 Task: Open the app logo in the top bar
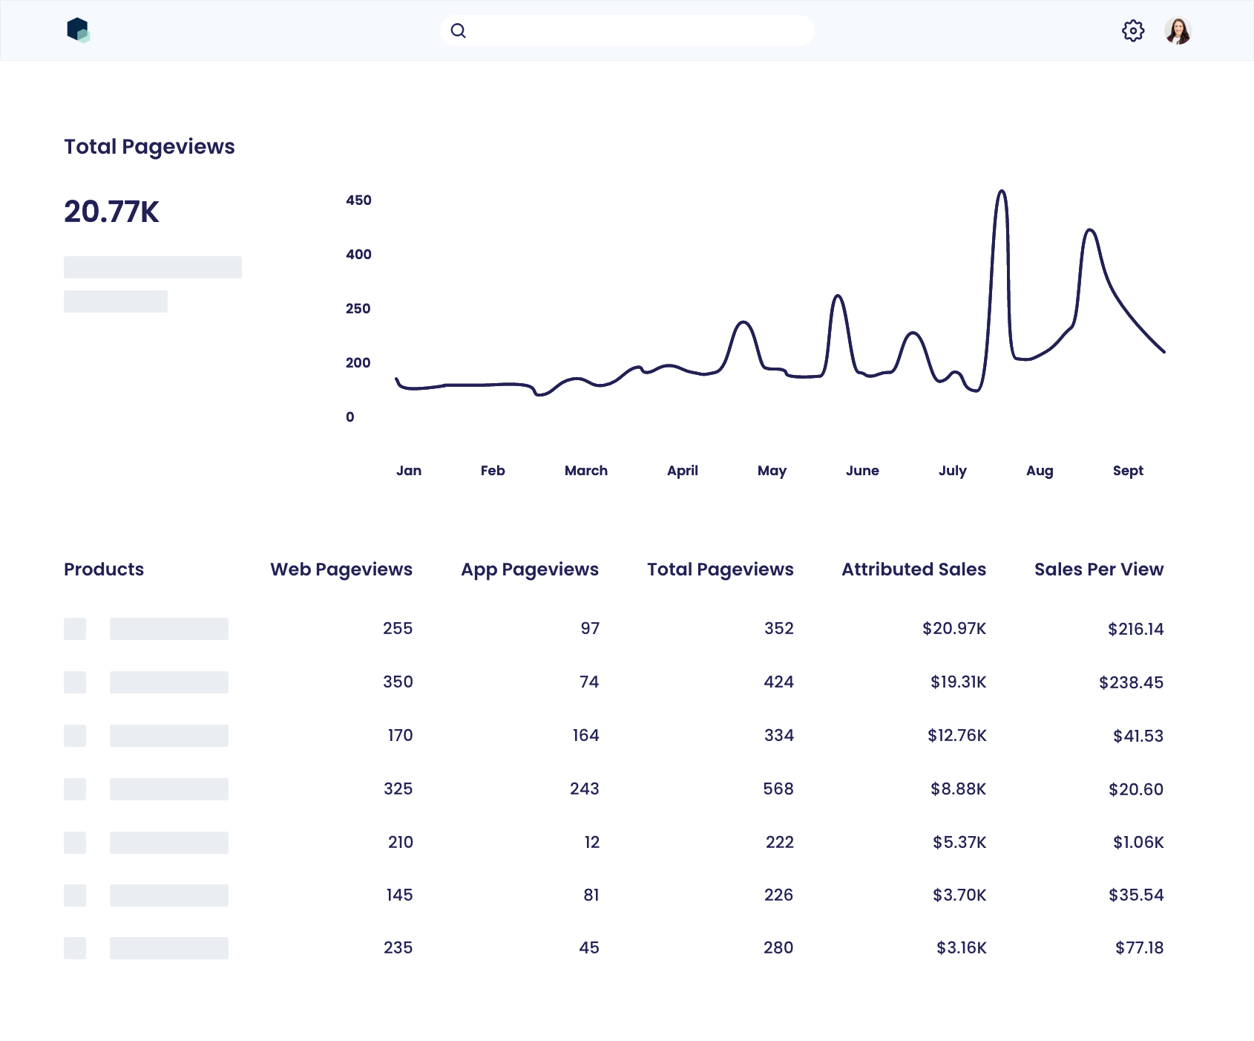click(x=79, y=30)
